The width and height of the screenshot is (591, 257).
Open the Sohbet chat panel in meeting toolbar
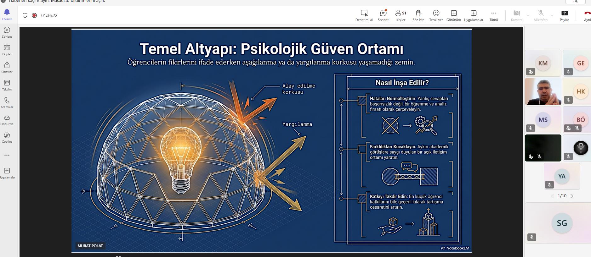(x=383, y=15)
